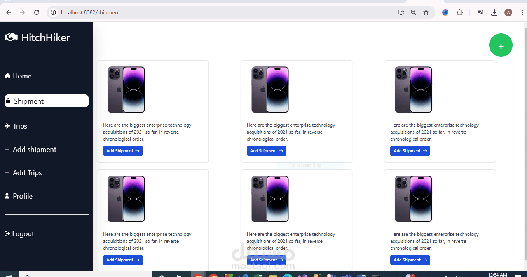Open the Profile page
Viewport: 527px width, 277px height.
point(19,196)
